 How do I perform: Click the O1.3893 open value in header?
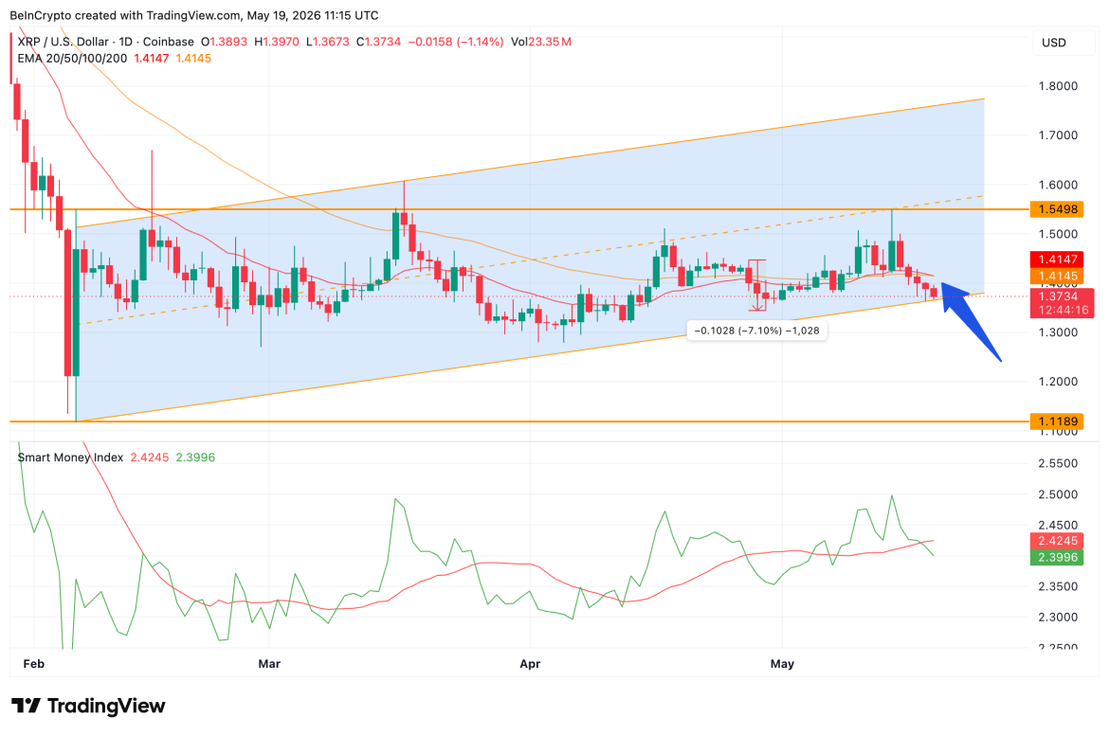(225, 42)
